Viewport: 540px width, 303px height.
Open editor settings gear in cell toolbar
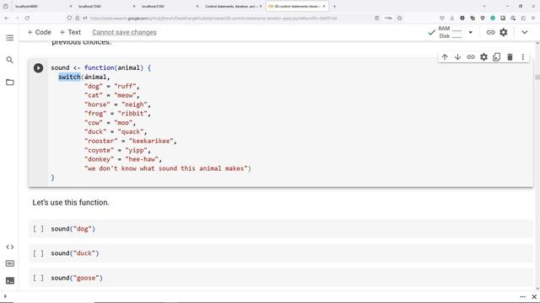click(483, 57)
